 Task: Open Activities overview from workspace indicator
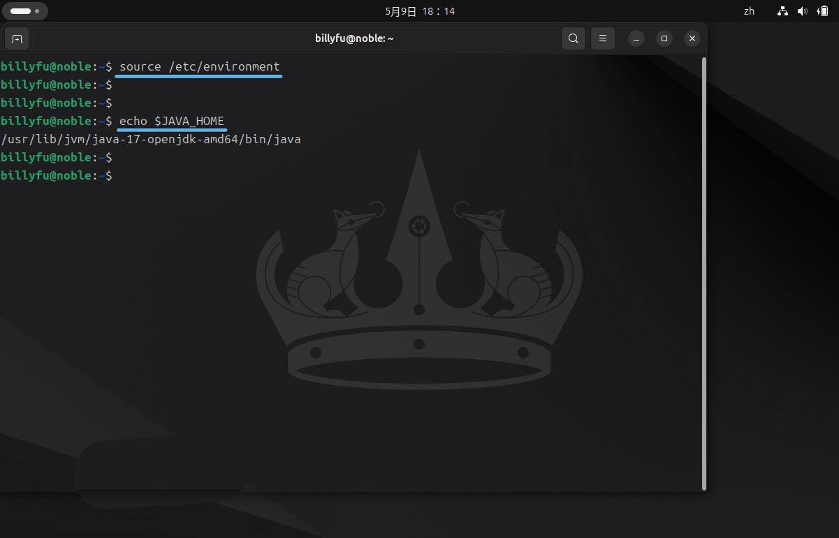click(25, 11)
